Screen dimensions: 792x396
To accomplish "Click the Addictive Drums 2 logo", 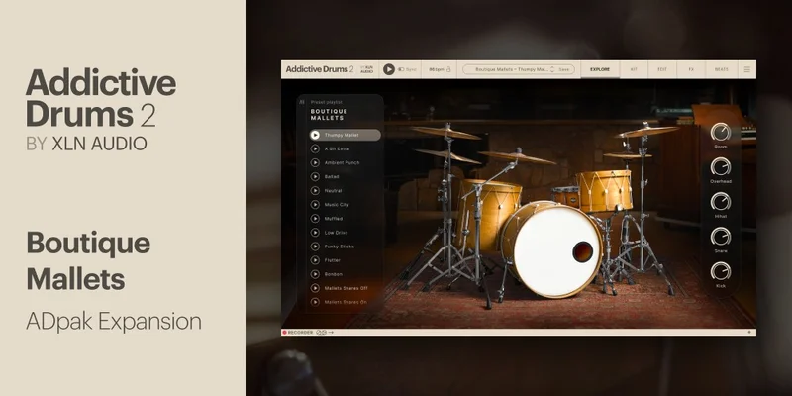I will point(320,69).
